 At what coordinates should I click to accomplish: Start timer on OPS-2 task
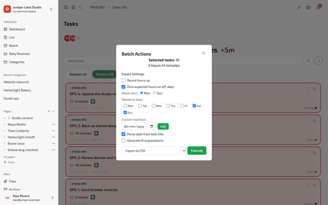pyautogui.click(x=96, y=165)
